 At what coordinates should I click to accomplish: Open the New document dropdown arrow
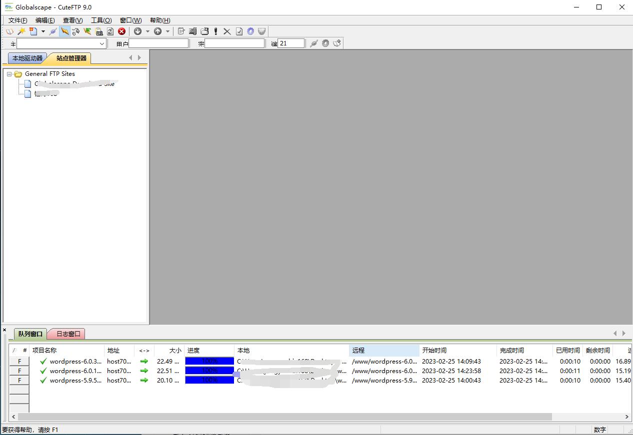[43, 31]
